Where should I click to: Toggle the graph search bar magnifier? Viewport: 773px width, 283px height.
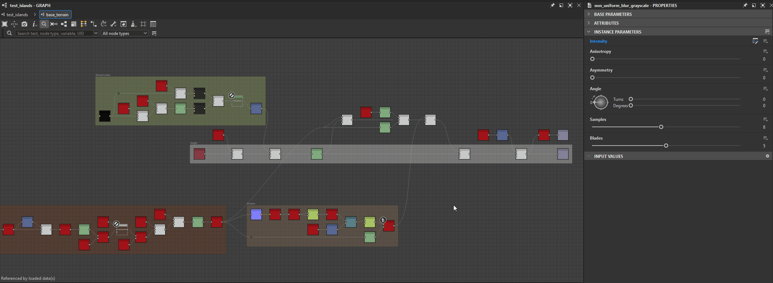pos(44,24)
